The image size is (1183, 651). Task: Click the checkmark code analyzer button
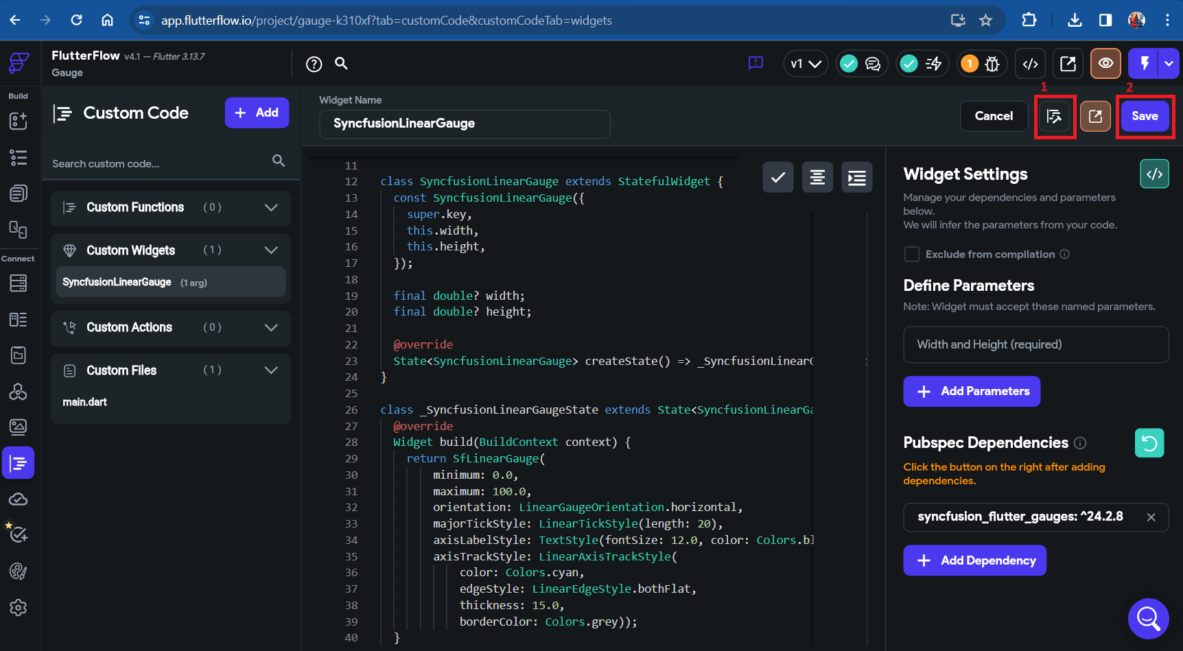(x=778, y=178)
